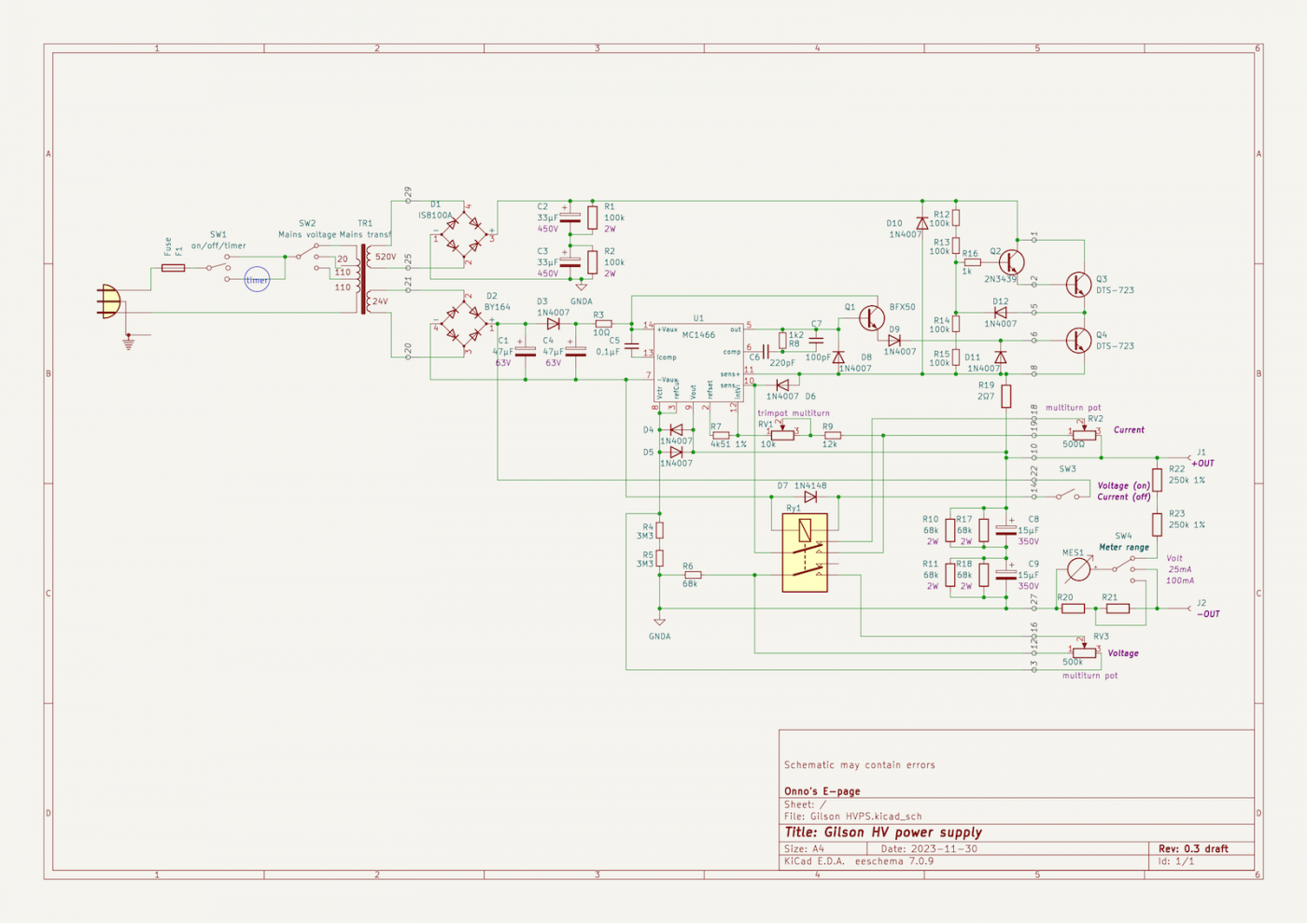The width and height of the screenshot is (1307, 923).
Task: Click the yellow Ry1 relay symbol
Action: click(x=805, y=552)
